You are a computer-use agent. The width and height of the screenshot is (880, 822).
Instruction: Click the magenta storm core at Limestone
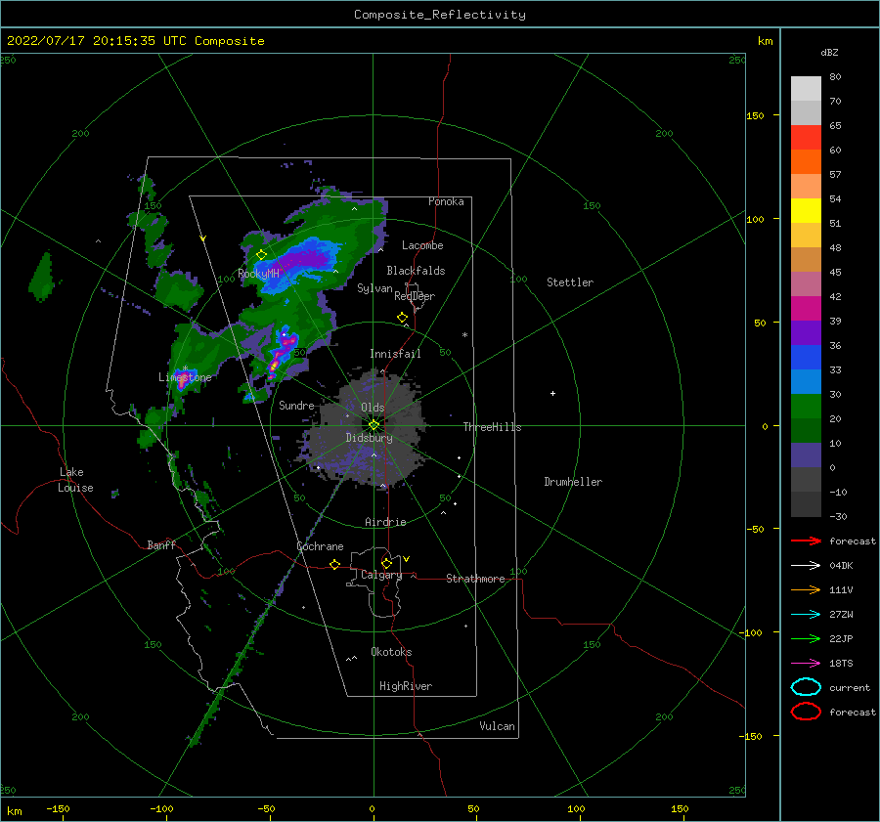[183, 378]
